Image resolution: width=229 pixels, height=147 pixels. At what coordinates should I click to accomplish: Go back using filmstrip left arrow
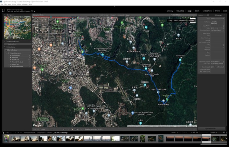click(x=18, y=133)
